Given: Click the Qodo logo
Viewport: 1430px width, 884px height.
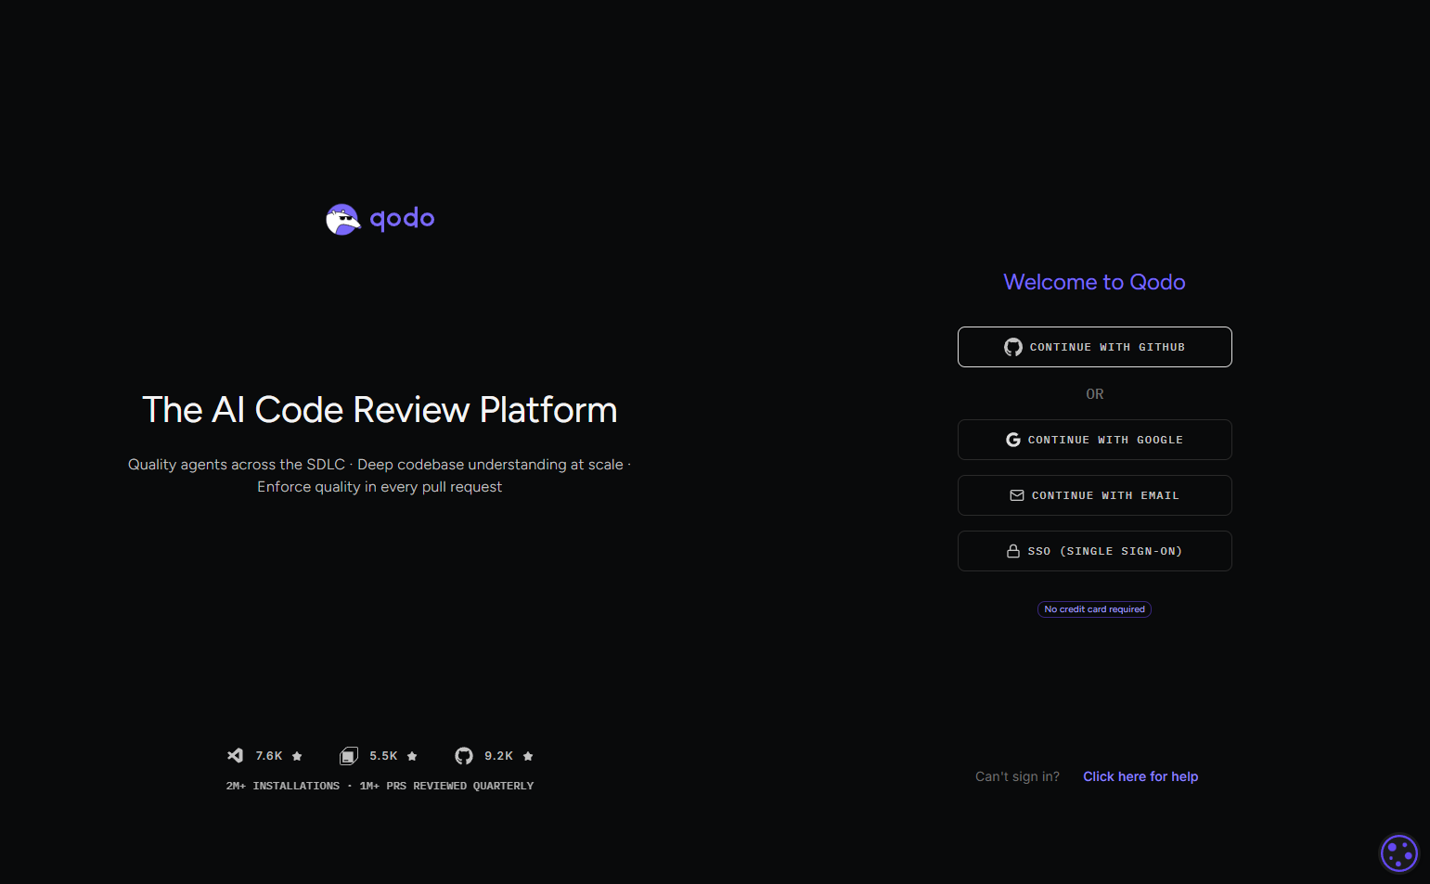Looking at the screenshot, I should point(380,220).
